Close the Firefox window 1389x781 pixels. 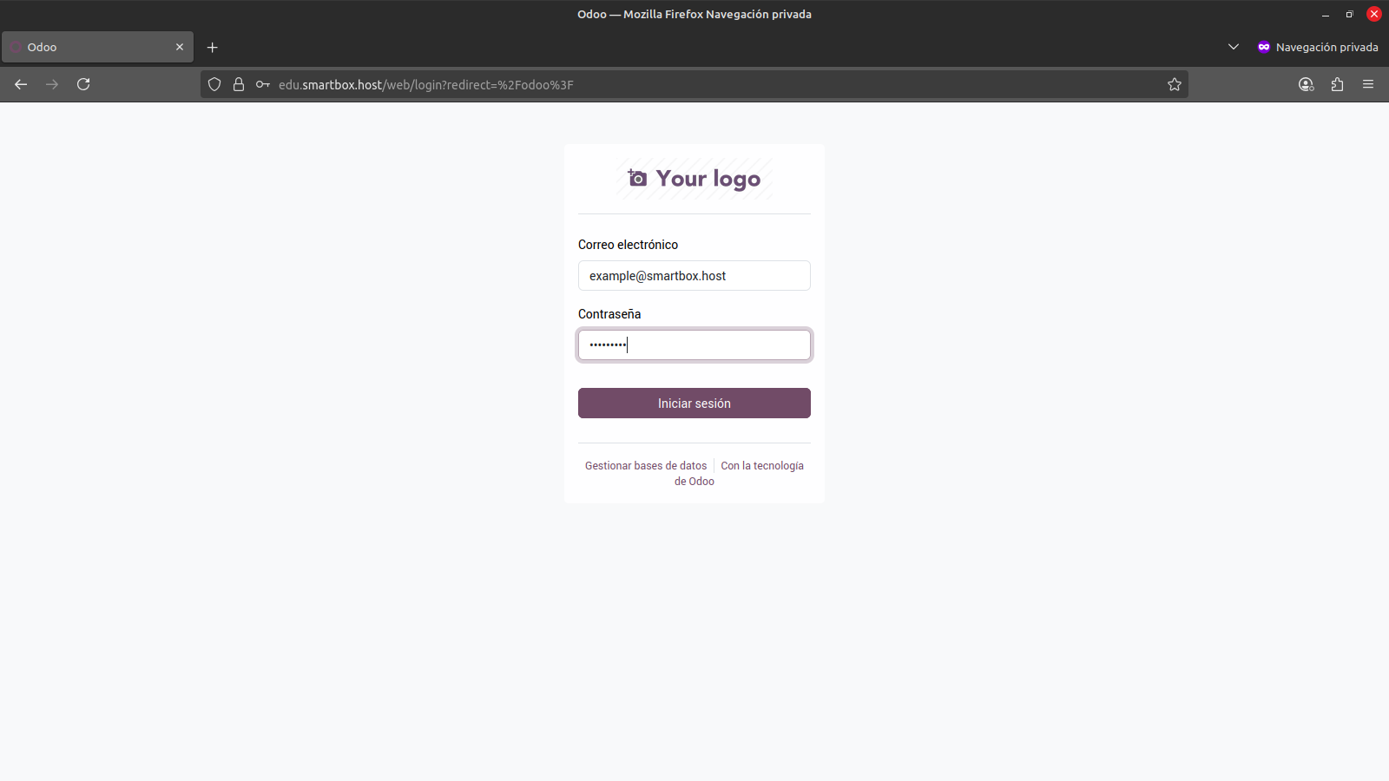[1374, 14]
